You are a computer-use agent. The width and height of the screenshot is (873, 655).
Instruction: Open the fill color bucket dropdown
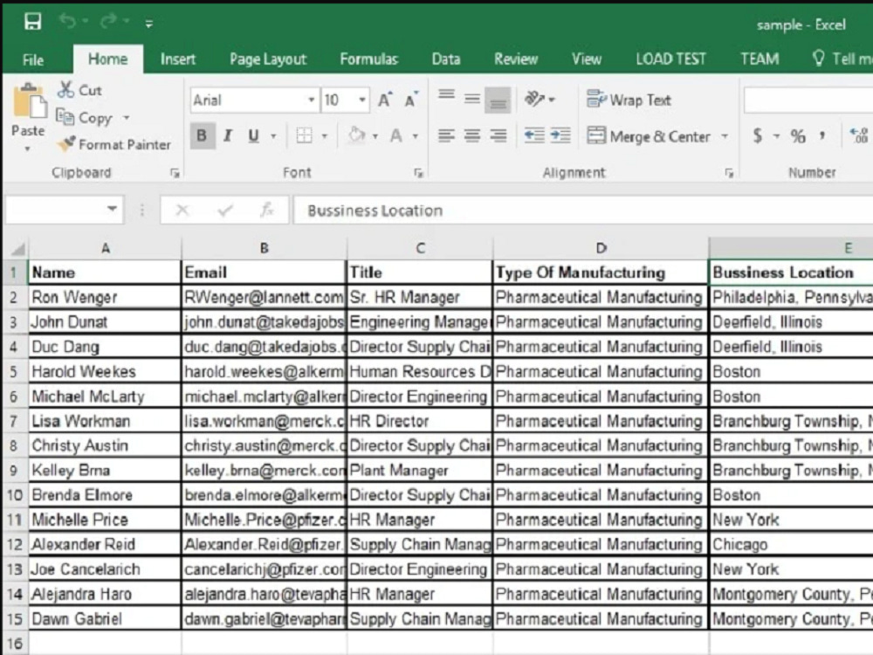(375, 136)
